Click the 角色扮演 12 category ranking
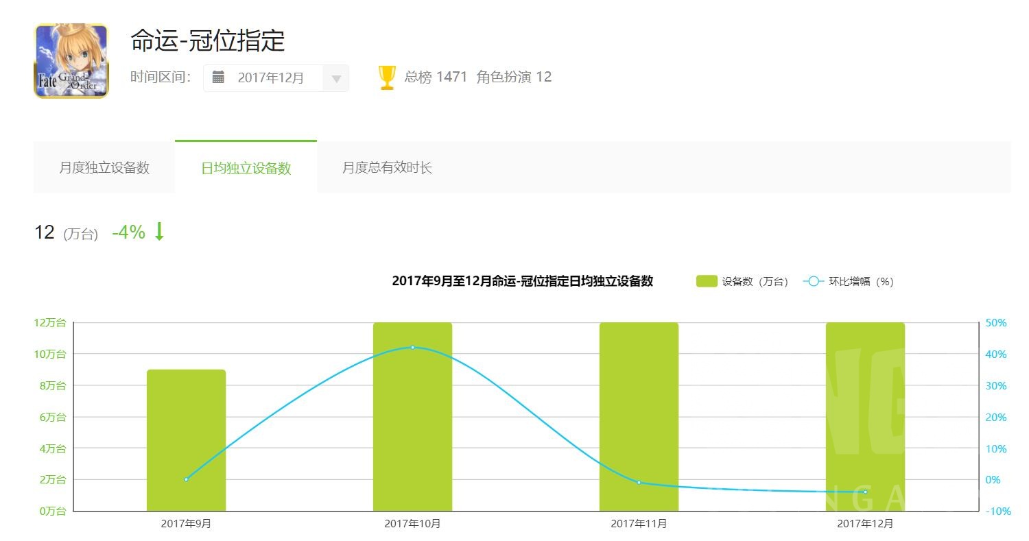The height and width of the screenshot is (541, 1029). pos(514,77)
